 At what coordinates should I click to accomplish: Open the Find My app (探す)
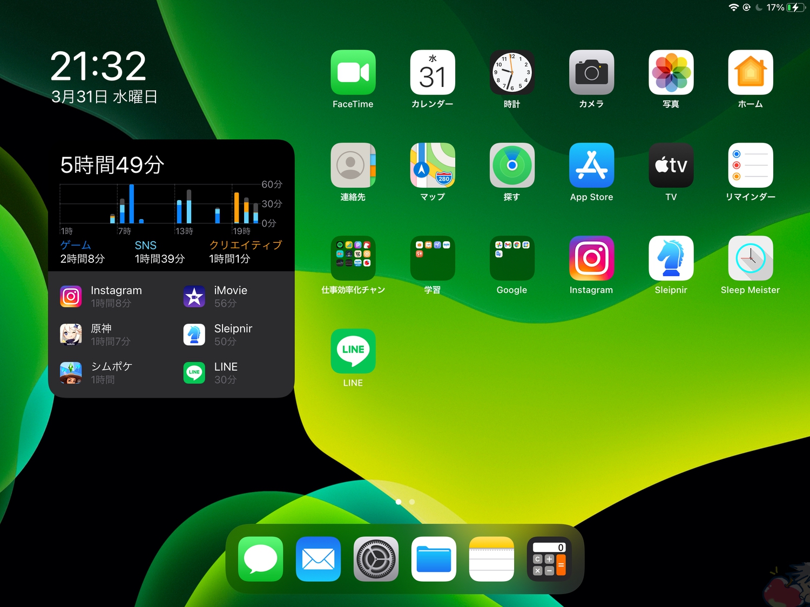click(x=512, y=165)
